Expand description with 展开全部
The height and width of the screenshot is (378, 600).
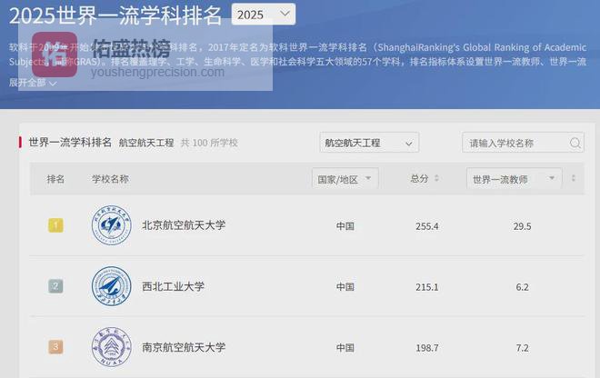coord(33,83)
